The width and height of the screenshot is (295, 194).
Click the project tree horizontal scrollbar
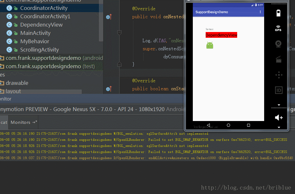pyautogui.click(x=41, y=92)
